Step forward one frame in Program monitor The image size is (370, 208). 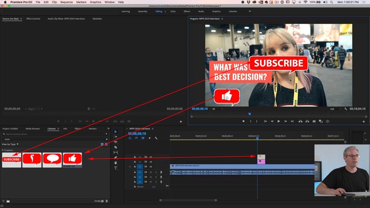pyautogui.click(x=285, y=121)
